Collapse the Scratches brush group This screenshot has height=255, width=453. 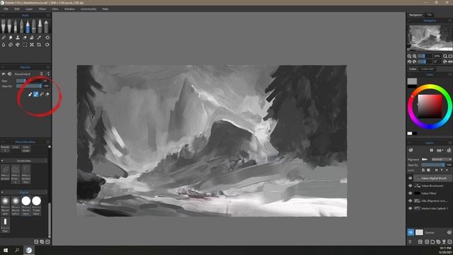point(2,161)
